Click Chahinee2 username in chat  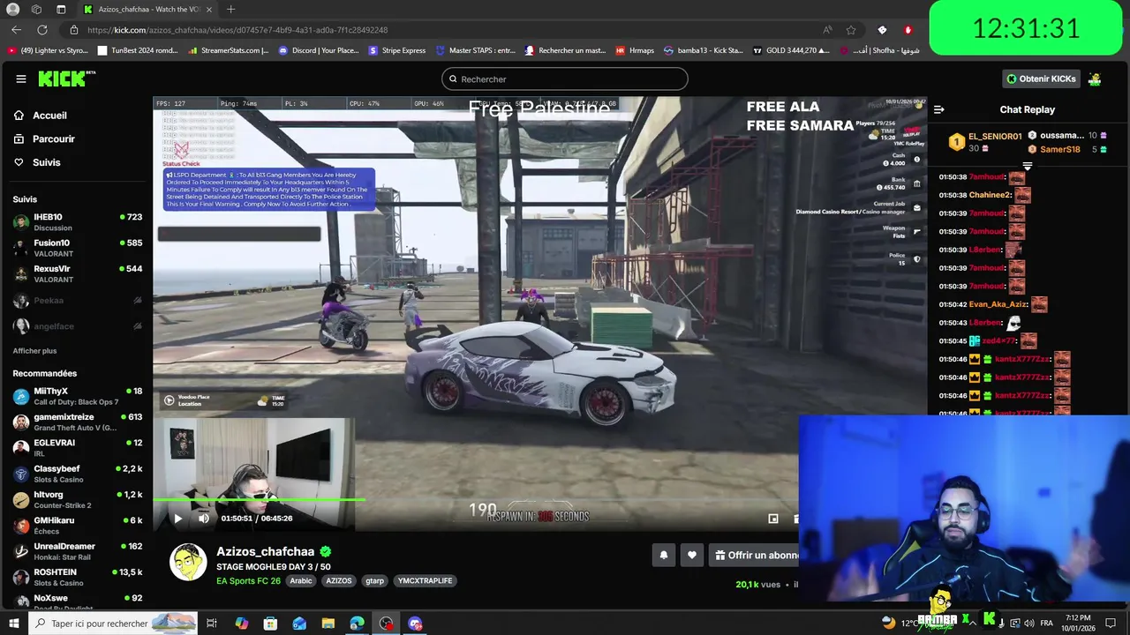click(991, 195)
